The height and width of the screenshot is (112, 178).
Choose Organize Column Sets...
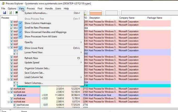[x=51, y=68]
